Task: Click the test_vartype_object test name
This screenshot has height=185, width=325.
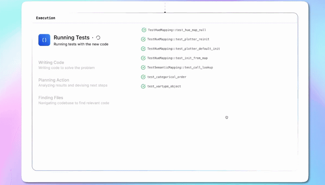Action: tap(164, 86)
